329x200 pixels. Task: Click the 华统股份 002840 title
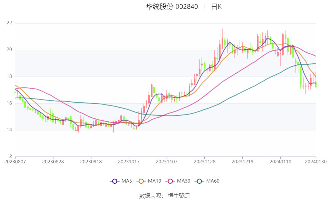[172, 7]
